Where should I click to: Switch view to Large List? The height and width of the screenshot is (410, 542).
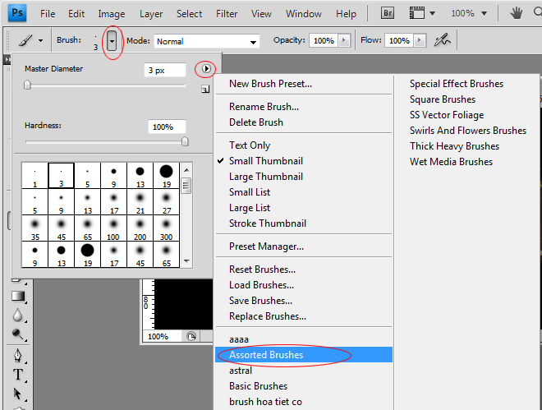(x=304, y=207)
